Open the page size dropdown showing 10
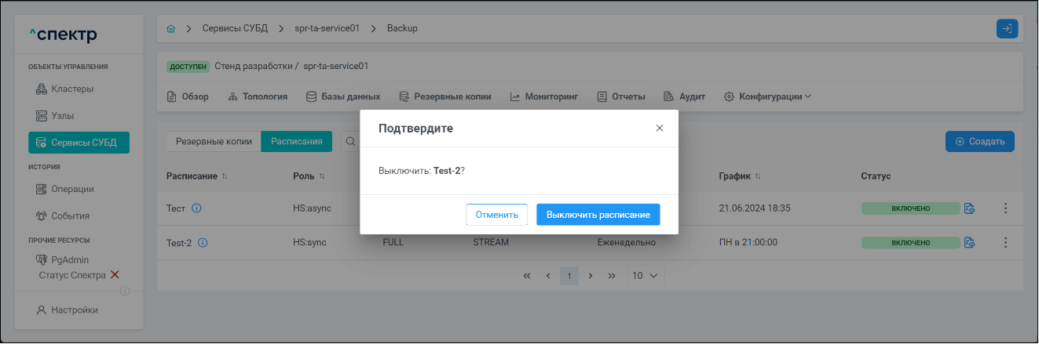The height and width of the screenshot is (344, 1039). tap(646, 276)
